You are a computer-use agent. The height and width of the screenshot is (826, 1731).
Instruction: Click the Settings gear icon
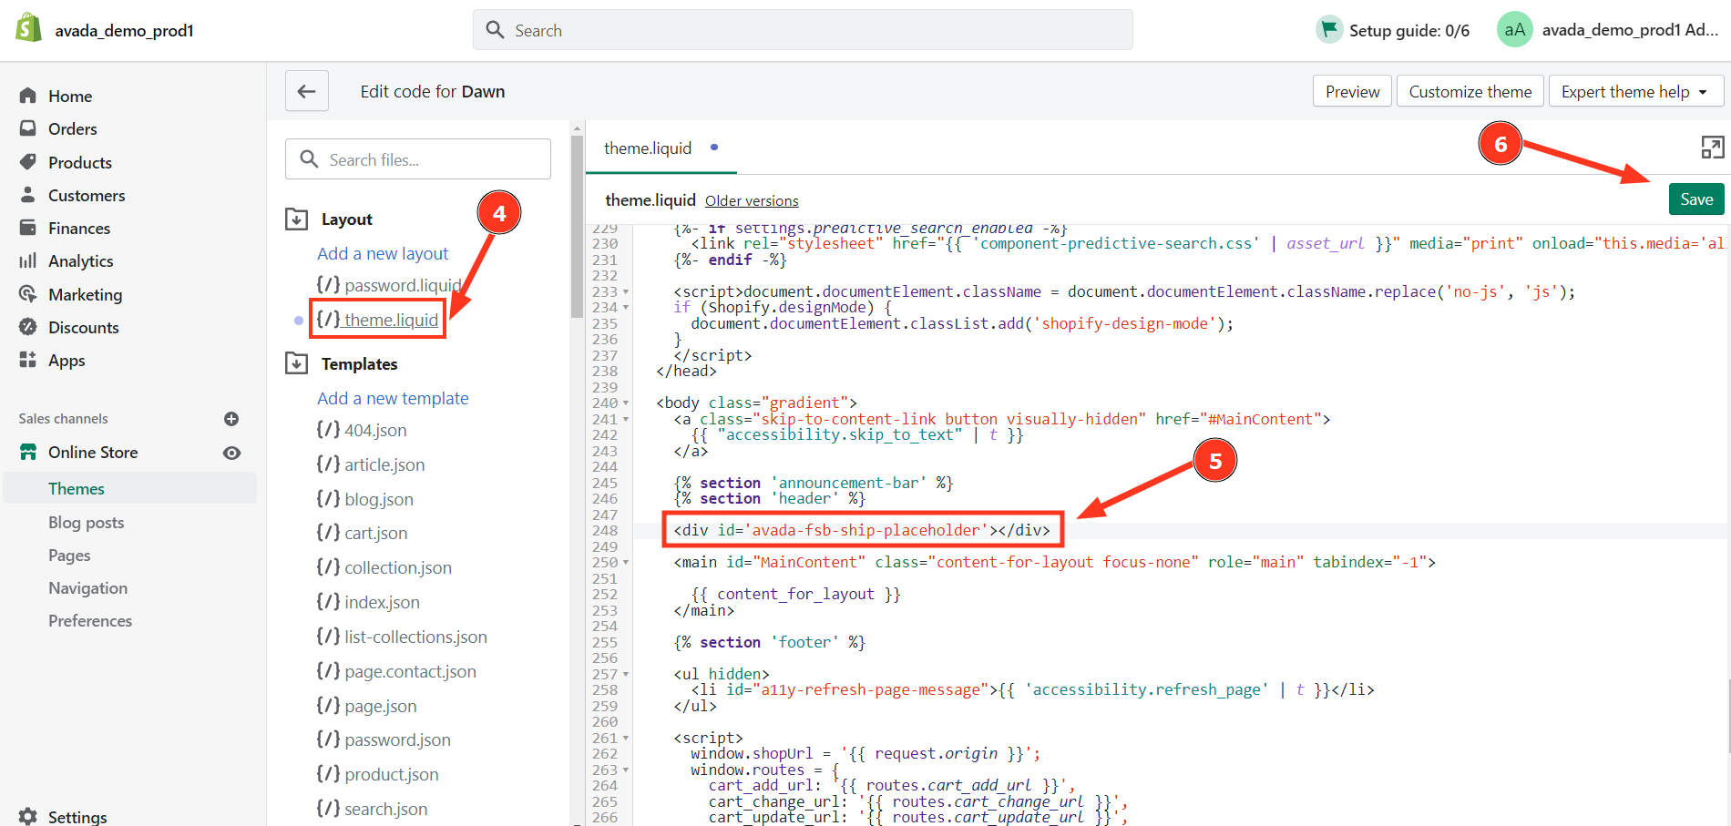click(x=28, y=816)
